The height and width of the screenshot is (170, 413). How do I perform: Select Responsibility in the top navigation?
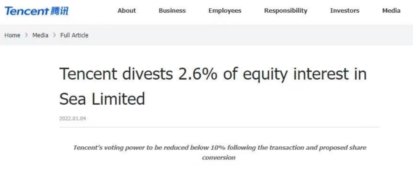286,11
